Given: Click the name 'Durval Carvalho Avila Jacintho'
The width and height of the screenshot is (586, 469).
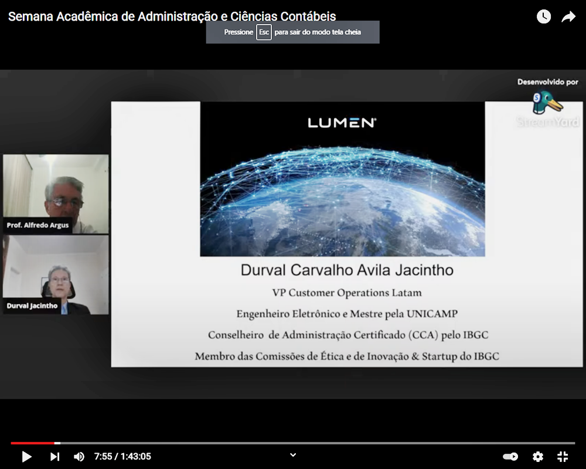Looking at the screenshot, I should coord(347,270).
